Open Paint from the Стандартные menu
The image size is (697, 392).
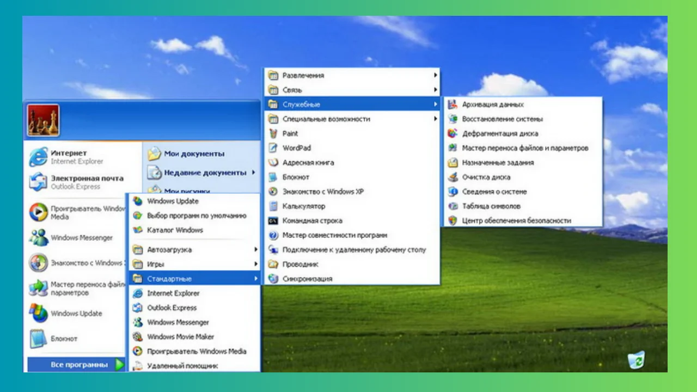tap(352, 133)
